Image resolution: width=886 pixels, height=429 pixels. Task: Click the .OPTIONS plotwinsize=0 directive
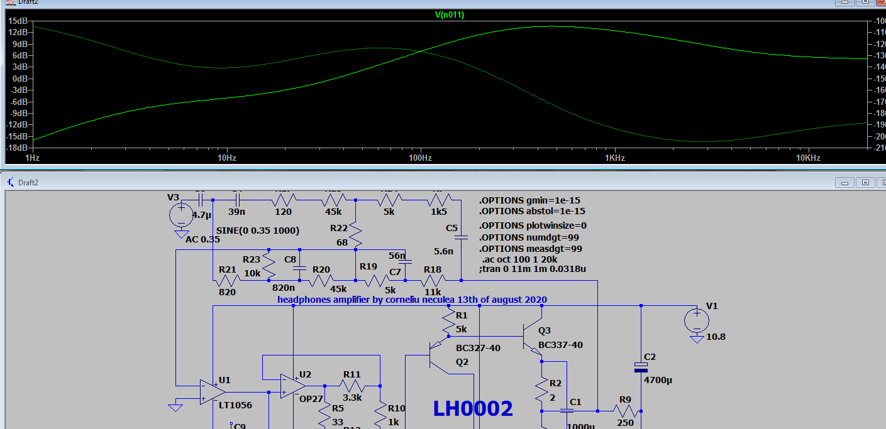[532, 225]
